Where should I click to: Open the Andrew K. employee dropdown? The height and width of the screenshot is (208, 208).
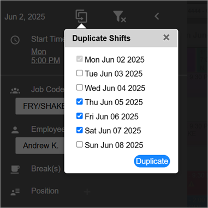click(x=40, y=145)
